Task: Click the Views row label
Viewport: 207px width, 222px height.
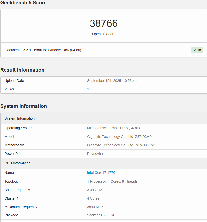Action: point(9,89)
